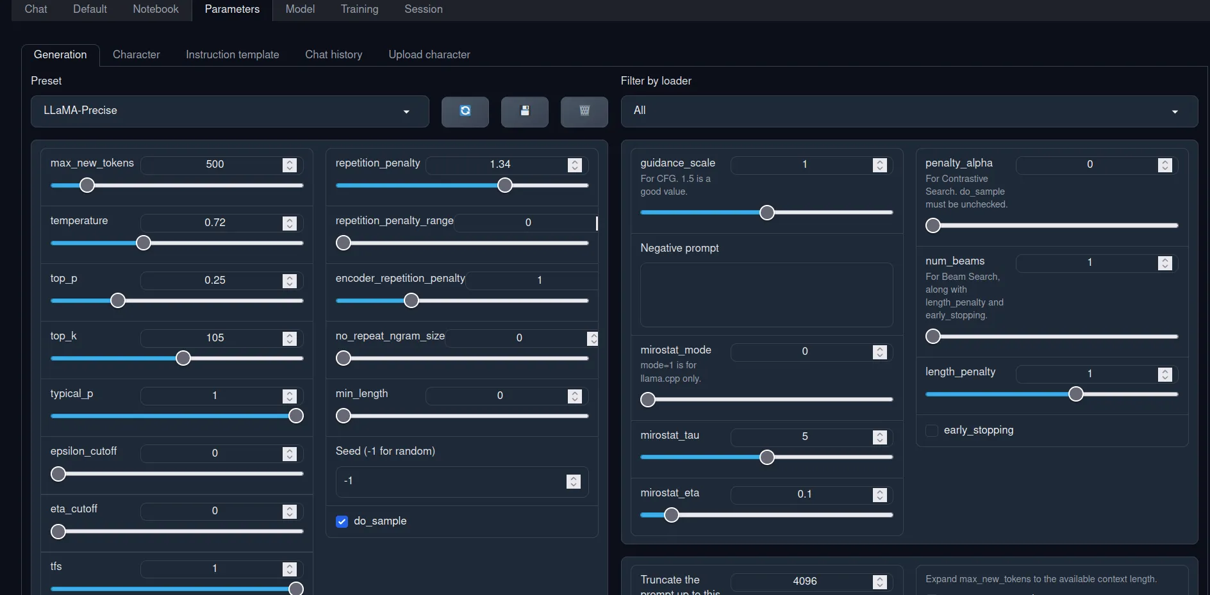Click the top_p value input field
Viewport: 1210px width, 595px height.
pyautogui.click(x=215, y=281)
